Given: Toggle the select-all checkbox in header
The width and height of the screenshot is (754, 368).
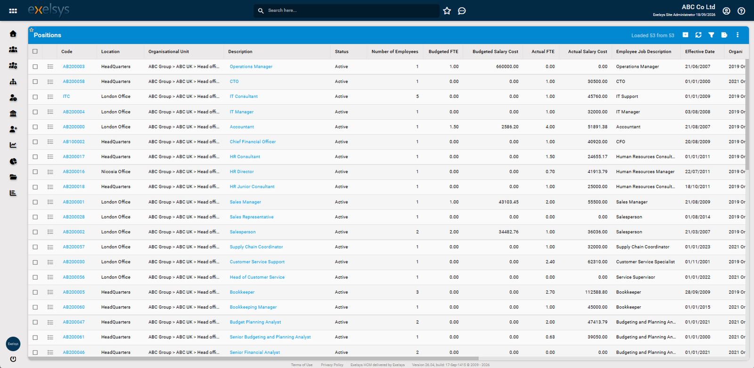Looking at the screenshot, I should coord(35,52).
